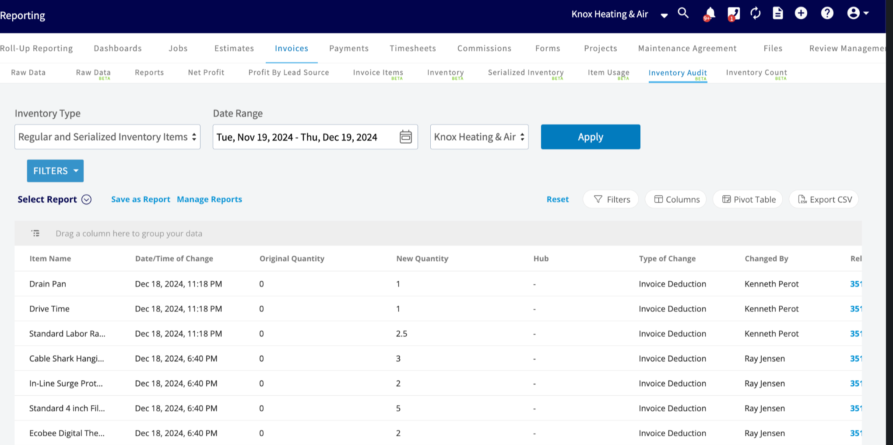Image resolution: width=893 pixels, height=445 pixels.
Task: Open the document page icon in header
Action: tap(778, 13)
